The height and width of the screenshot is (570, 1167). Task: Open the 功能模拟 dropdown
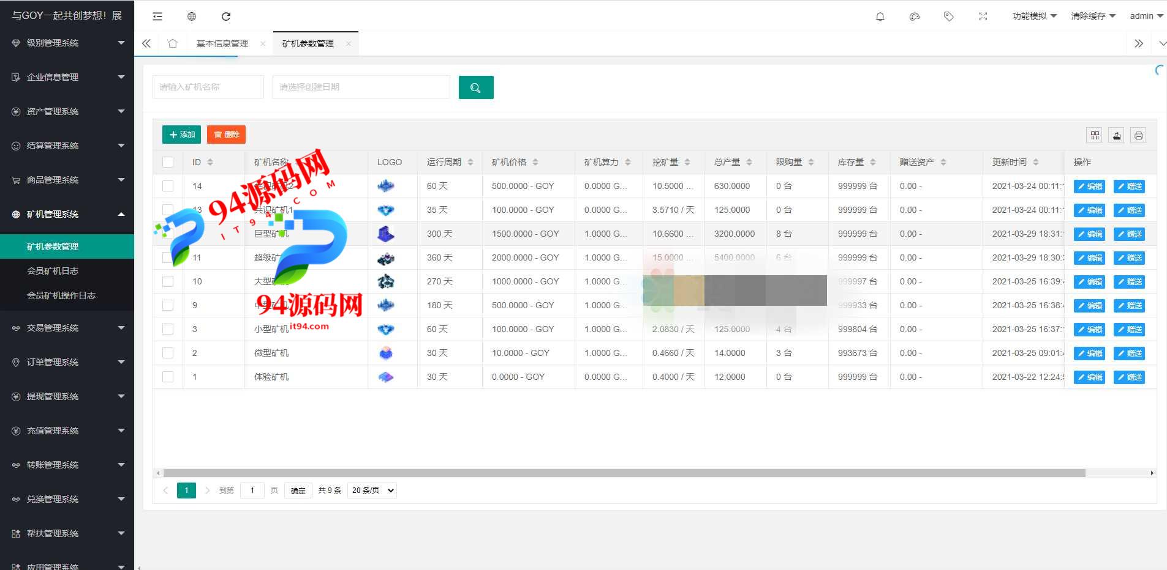point(1034,17)
